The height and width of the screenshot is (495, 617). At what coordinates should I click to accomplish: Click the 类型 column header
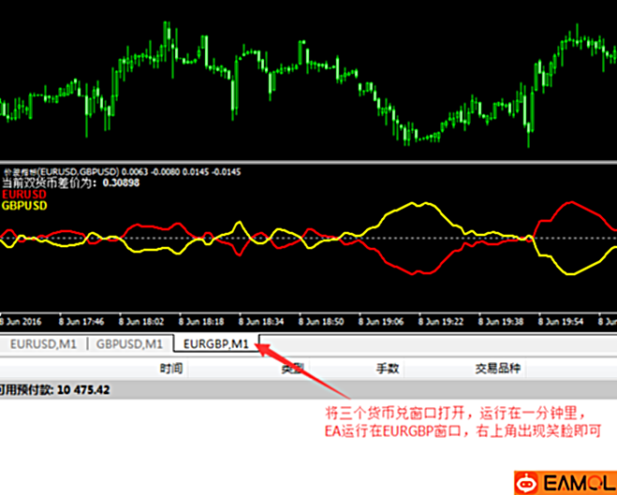click(292, 368)
